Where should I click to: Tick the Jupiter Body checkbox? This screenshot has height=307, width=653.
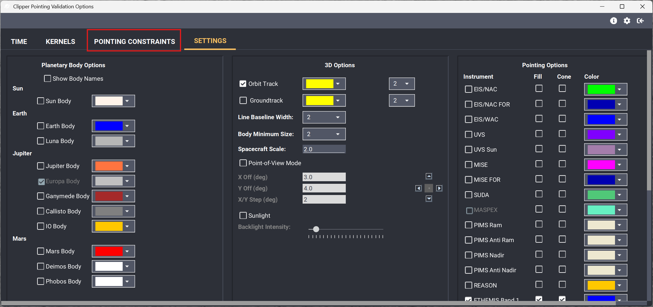point(41,166)
